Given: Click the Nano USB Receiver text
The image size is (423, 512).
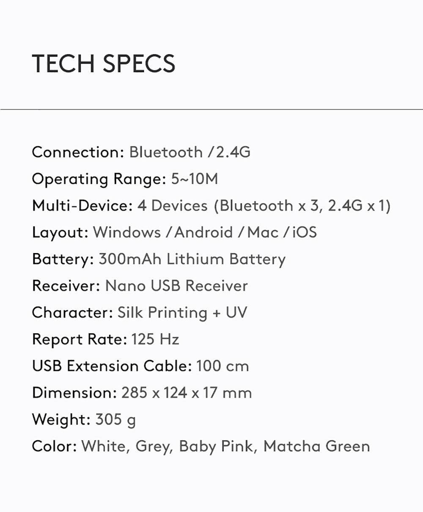Looking at the screenshot, I should [x=176, y=286].
